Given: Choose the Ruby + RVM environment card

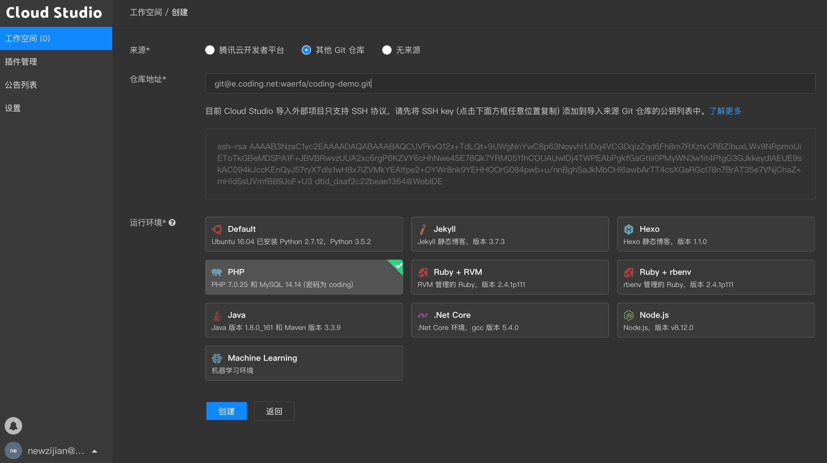Looking at the screenshot, I should coord(510,277).
